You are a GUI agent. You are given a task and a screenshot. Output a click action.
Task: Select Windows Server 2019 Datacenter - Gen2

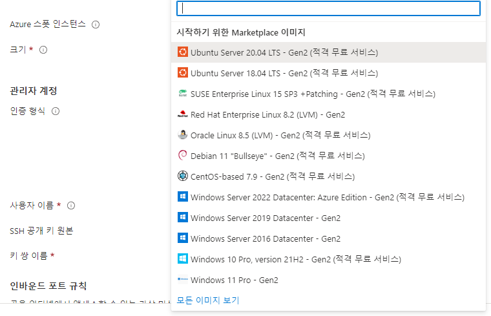tap(266, 218)
